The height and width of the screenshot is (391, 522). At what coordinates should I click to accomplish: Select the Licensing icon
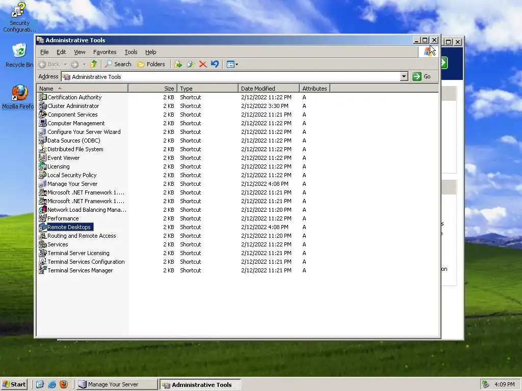43,166
